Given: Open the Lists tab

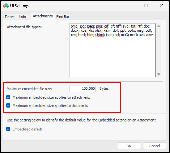Looking at the screenshot, I should pyautogui.click(x=22, y=17).
